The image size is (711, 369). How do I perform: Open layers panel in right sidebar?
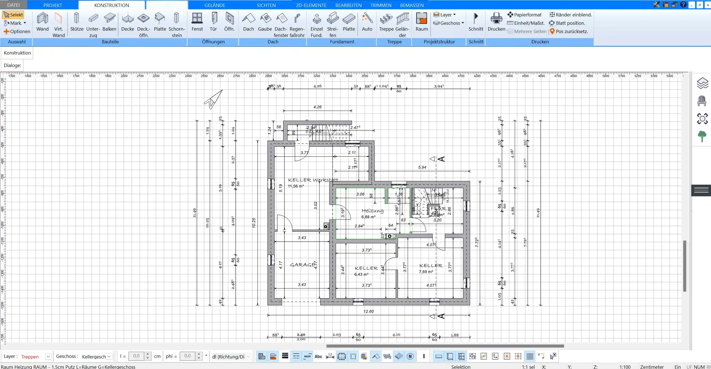[x=702, y=83]
